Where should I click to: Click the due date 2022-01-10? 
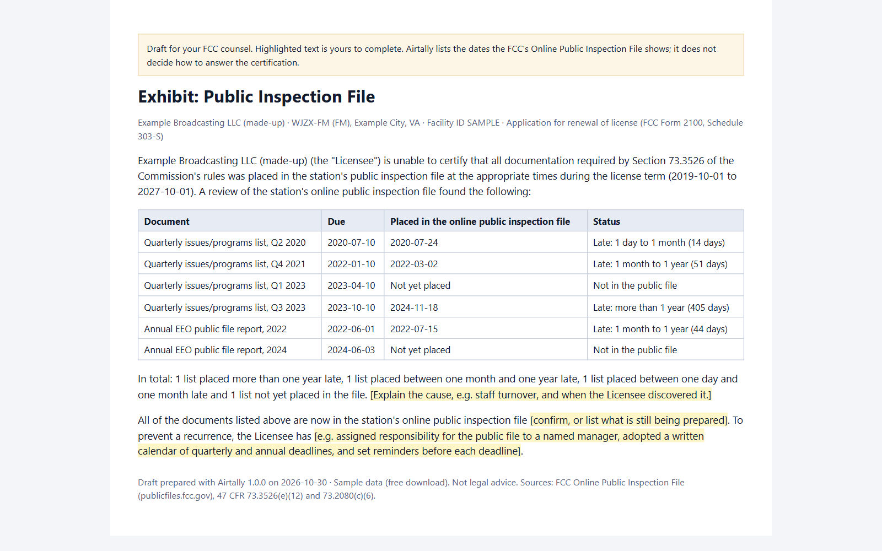351,264
